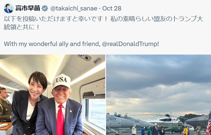Click the blue verified badge
Screen dimensions: 211x135
(45, 8)
